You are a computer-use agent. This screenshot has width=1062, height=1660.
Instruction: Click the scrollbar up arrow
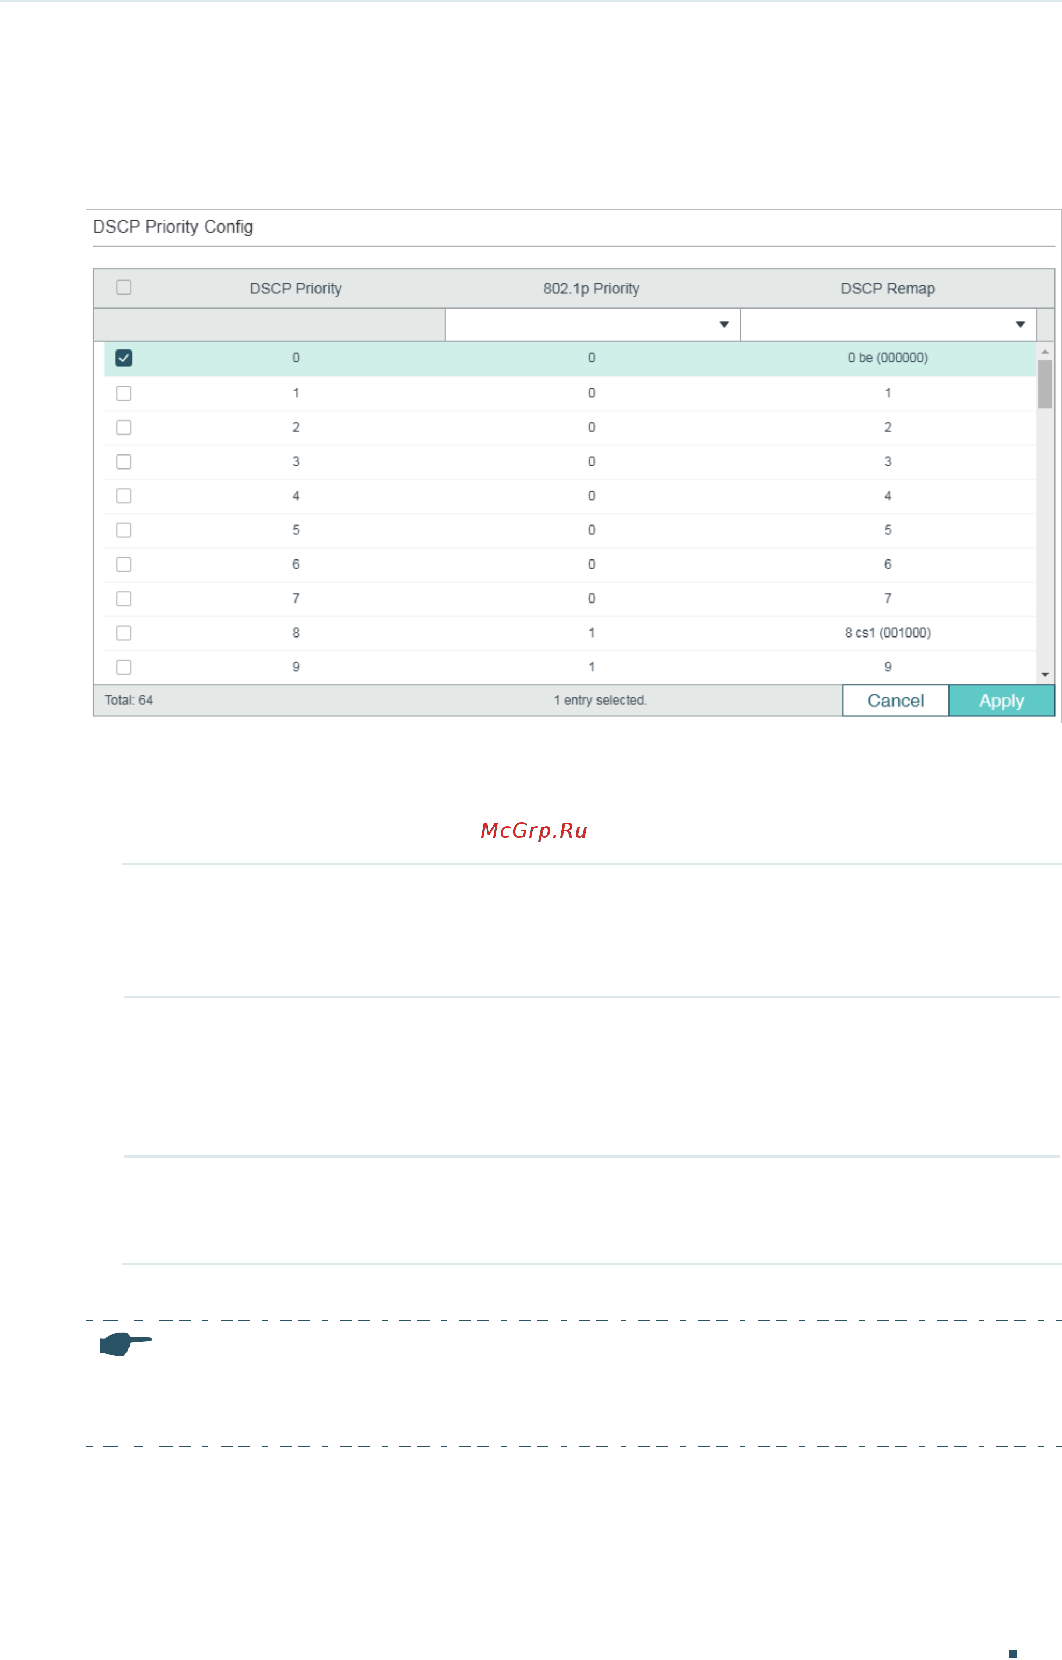point(1044,351)
